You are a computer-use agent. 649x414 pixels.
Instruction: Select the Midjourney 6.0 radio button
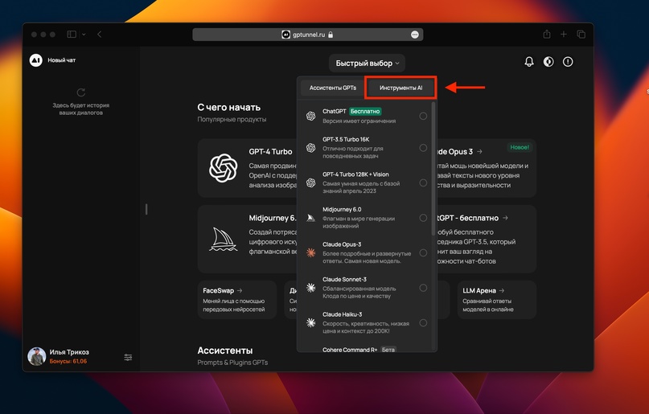click(x=423, y=218)
